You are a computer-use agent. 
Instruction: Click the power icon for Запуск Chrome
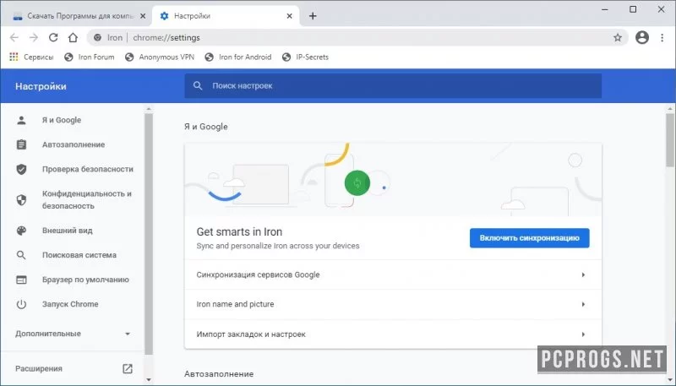21,304
